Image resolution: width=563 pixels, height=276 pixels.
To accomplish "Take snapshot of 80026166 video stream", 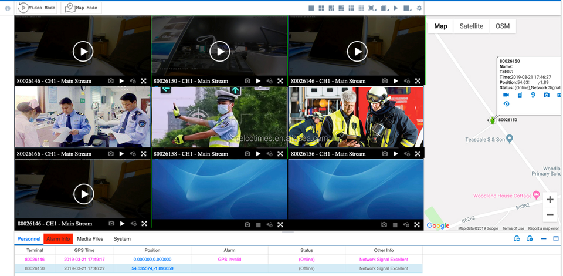I will pos(111,154).
